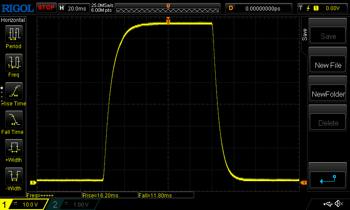Click the Delete button
Screen dimensions: 350x210
(x=328, y=122)
